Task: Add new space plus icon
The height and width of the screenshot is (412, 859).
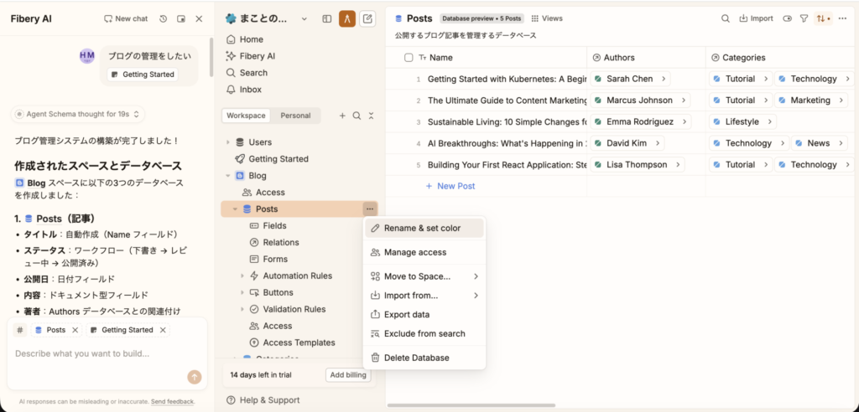Action: (x=342, y=116)
